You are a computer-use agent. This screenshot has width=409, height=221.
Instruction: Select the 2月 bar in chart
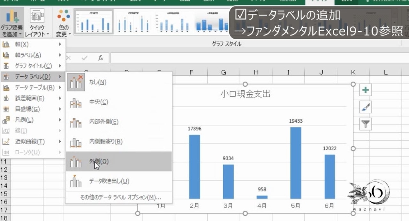tap(195, 167)
